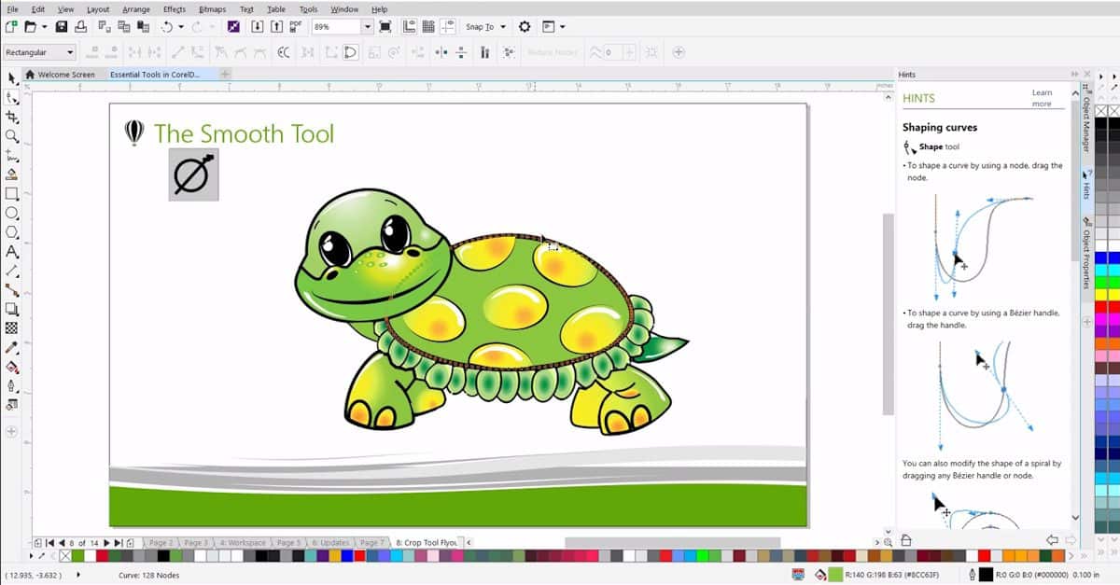
Task: Click the Learn more link in Hints
Action: coord(1042,98)
